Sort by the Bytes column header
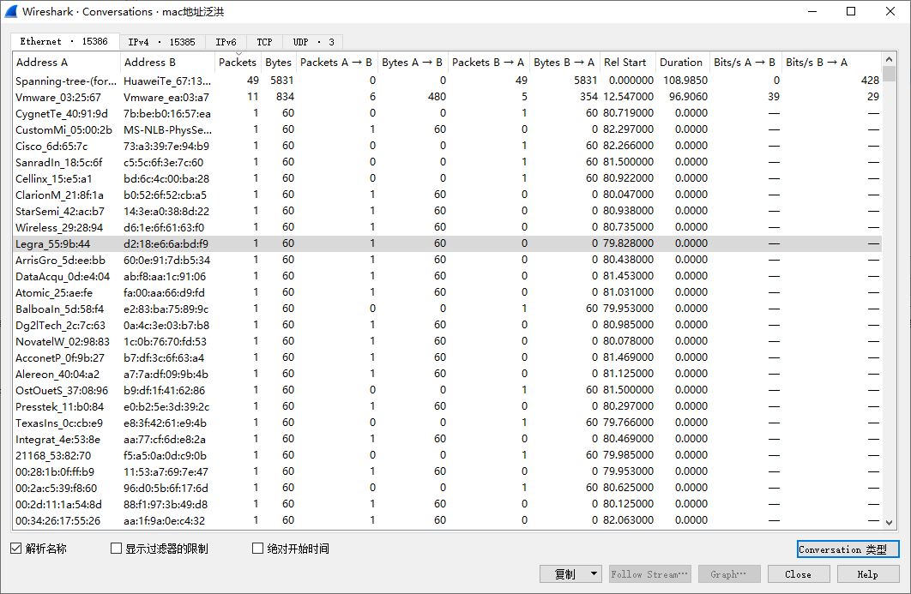Screen dimensions: 911x594 tap(278, 62)
